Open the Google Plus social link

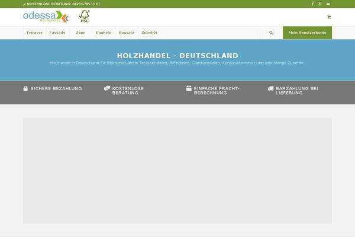pos(320,4)
